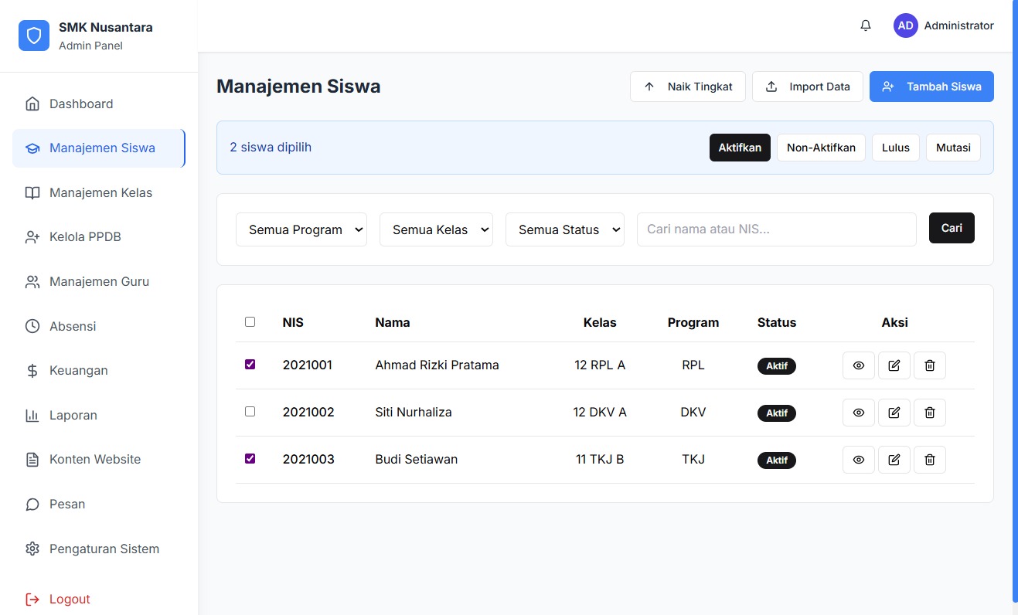1018x615 pixels.
Task: Toggle the select-all checkbox in table header
Action: [x=250, y=321]
